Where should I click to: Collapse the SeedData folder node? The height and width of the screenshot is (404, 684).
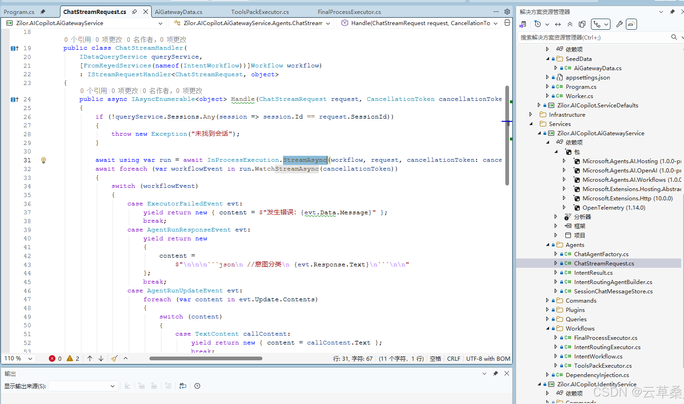pos(547,59)
